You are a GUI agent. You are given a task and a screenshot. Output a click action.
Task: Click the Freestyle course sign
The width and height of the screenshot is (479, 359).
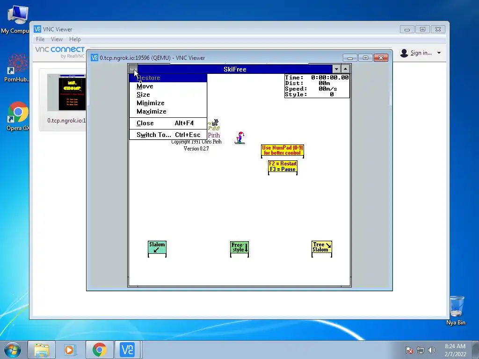239,249
